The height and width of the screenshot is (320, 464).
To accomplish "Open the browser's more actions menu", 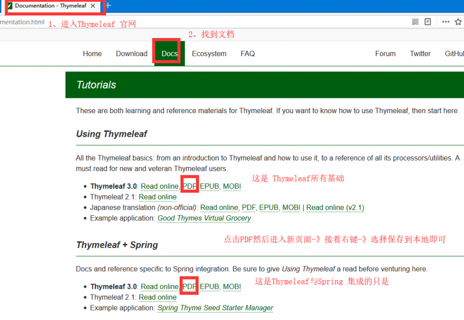I will coord(445,21).
